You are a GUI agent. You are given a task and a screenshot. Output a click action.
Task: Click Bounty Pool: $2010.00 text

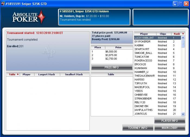[106, 39]
